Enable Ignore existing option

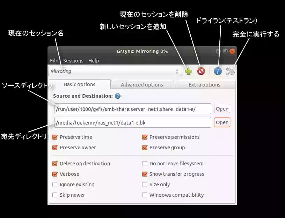(x=55, y=185)
